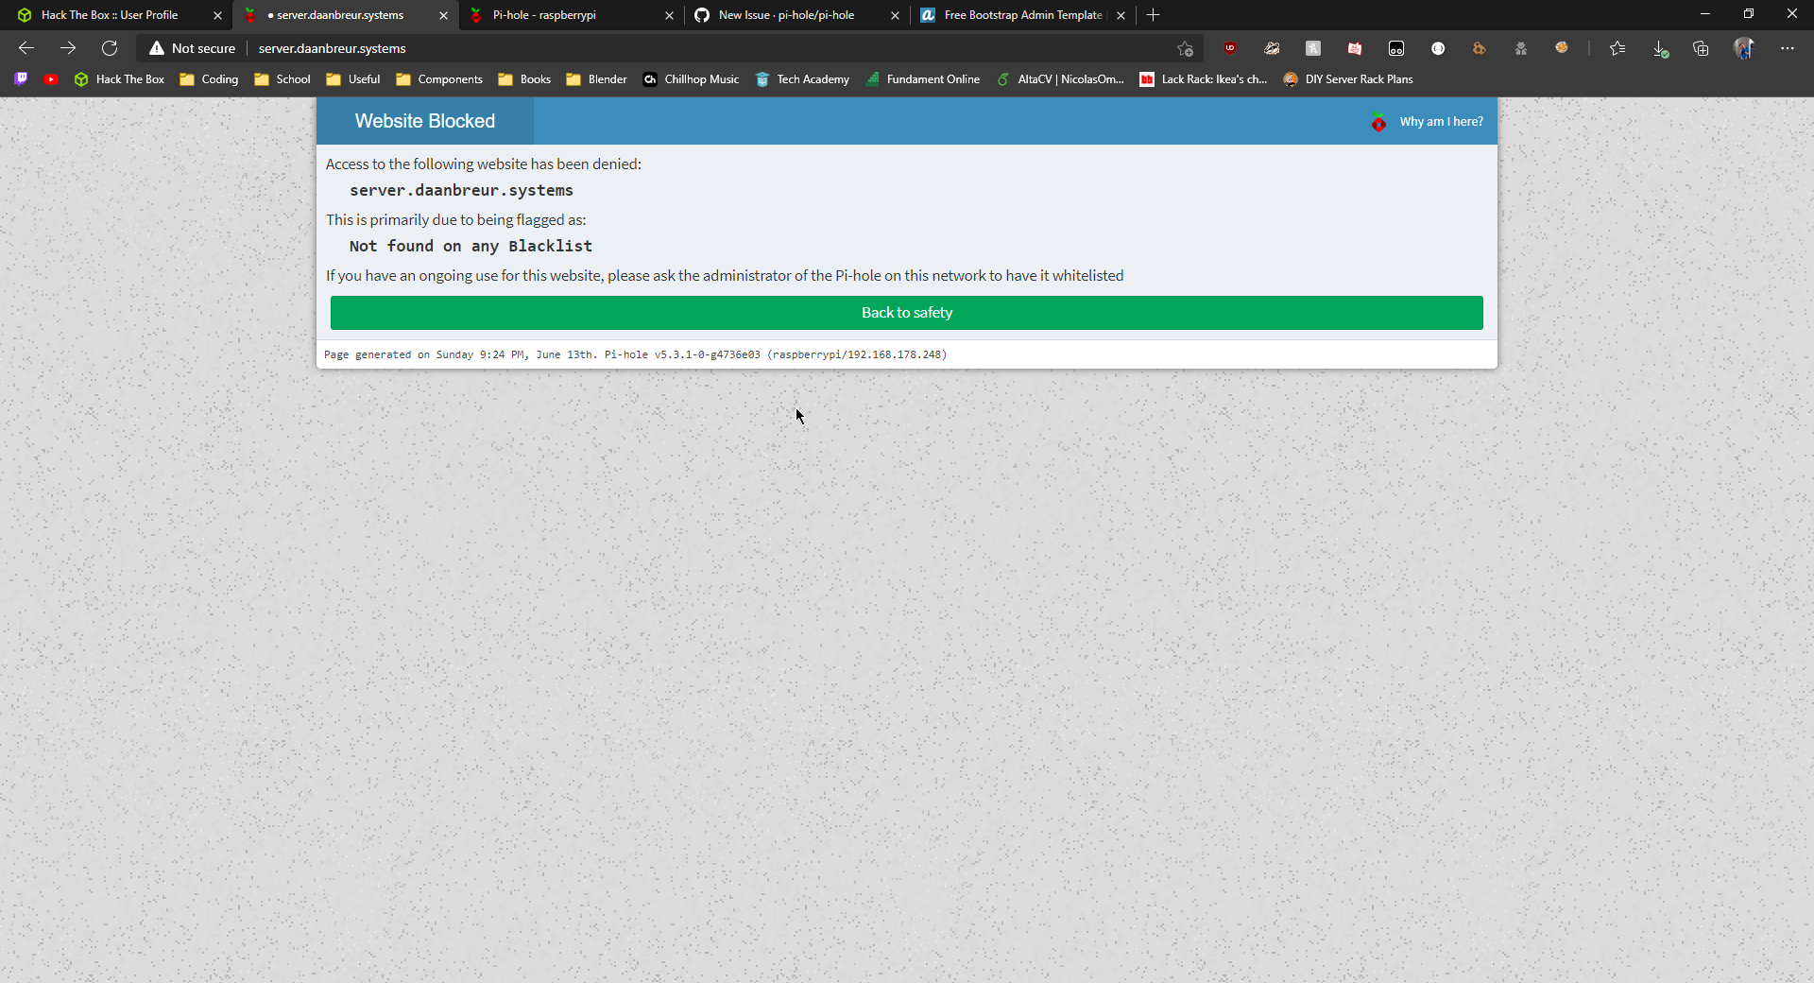1814x983 pixels.
Task: Click the raspberry Pi-hole icon
Action: (x=1379, y=122)
